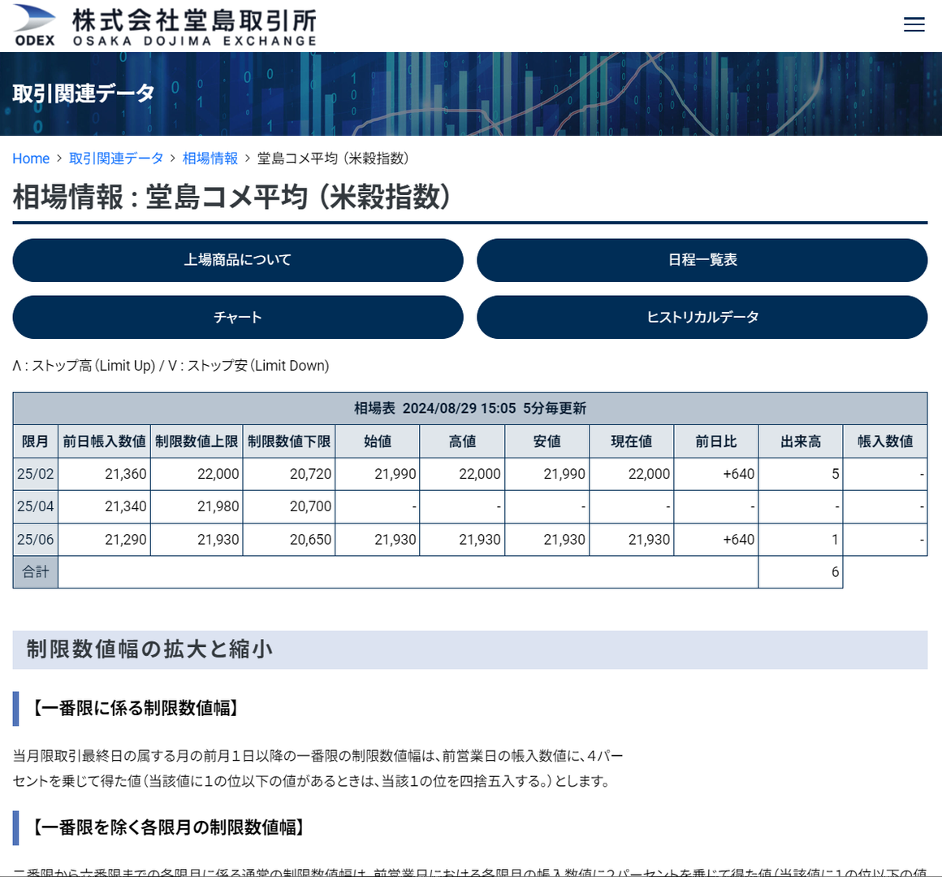942x877 pixels.
Task: Click the 前日比 column header
Action: [x=716, y=441]
